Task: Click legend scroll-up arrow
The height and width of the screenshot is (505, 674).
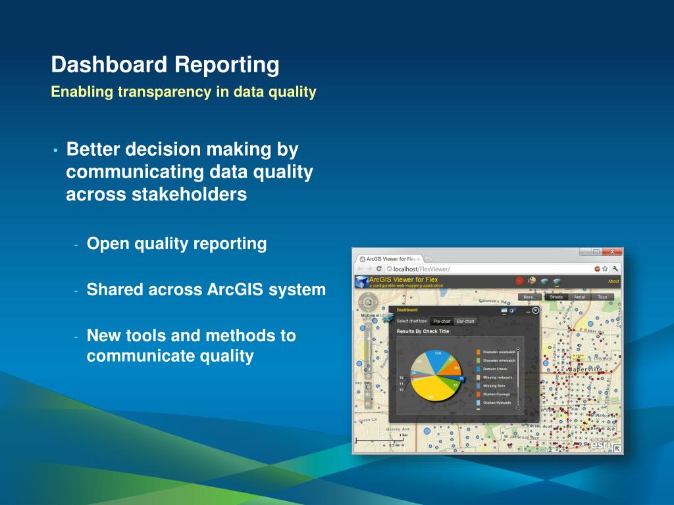Action: coord(518,350)
